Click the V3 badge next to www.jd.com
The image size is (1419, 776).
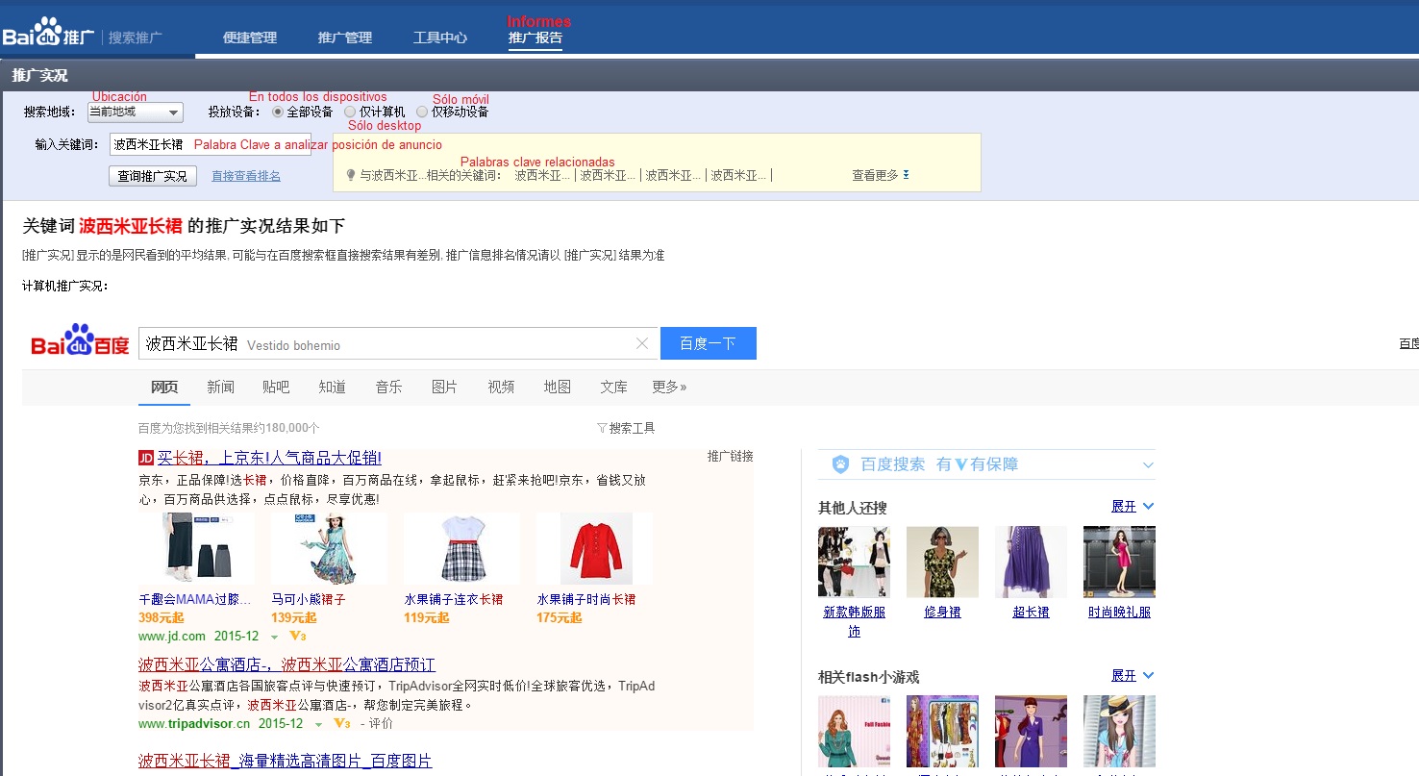pyautogui.click(x=297, y=637)
